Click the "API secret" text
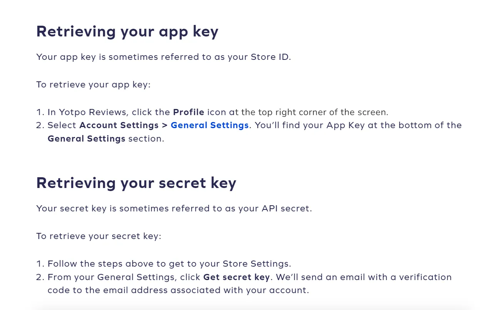Image resolution: width=497 pixels, height=310 pixels. pyautogui.click(x=285, y=209)
